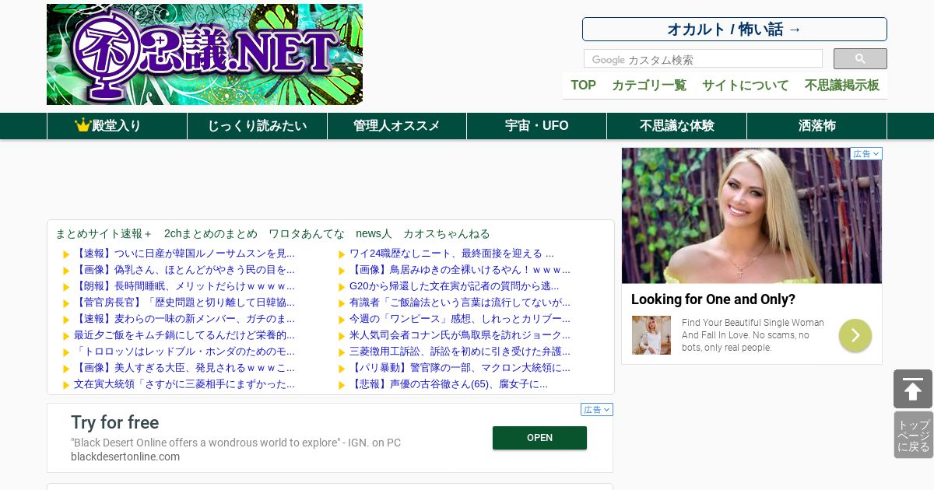The width and height of the screenshot is (934, 490).
Task: Open headline 文在寅大統領「さすがに三菱相手にまずかった
Action: (x=184, y=384)
